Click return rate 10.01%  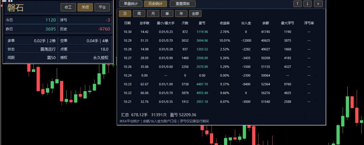point(225,41)
